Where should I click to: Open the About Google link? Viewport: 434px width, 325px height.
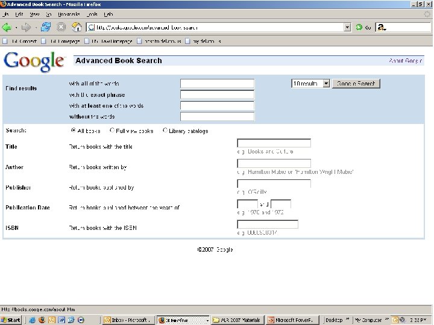pyautogui.click(x=405, y=61)
